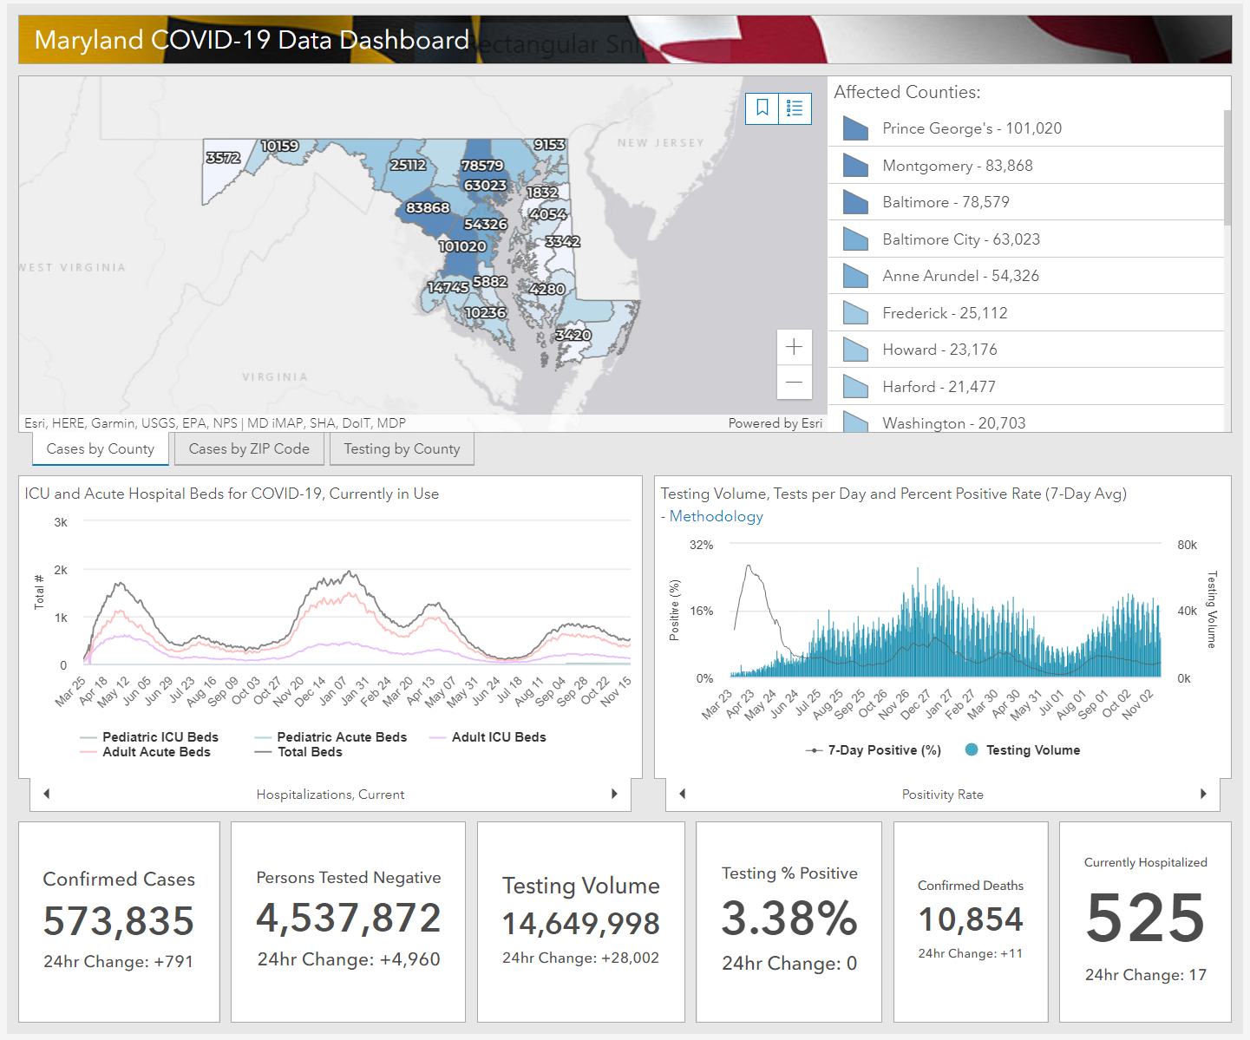Image resolution: width=1250 pixels, height=1040 pixels.
Task: Switch to Cases by County tab
Action: (101, 449)
